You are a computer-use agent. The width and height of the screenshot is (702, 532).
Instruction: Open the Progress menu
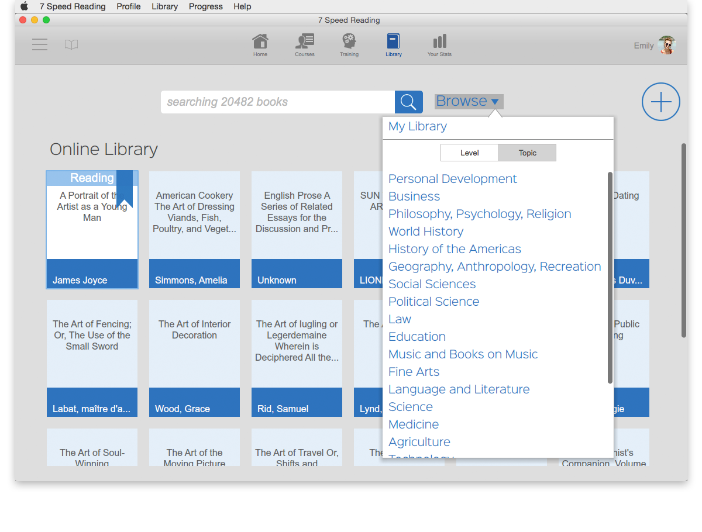[x=206, y=6]
